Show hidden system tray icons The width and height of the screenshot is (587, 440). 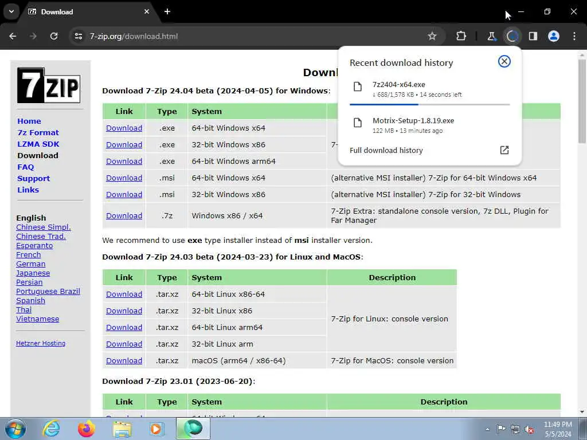[487, 429]
